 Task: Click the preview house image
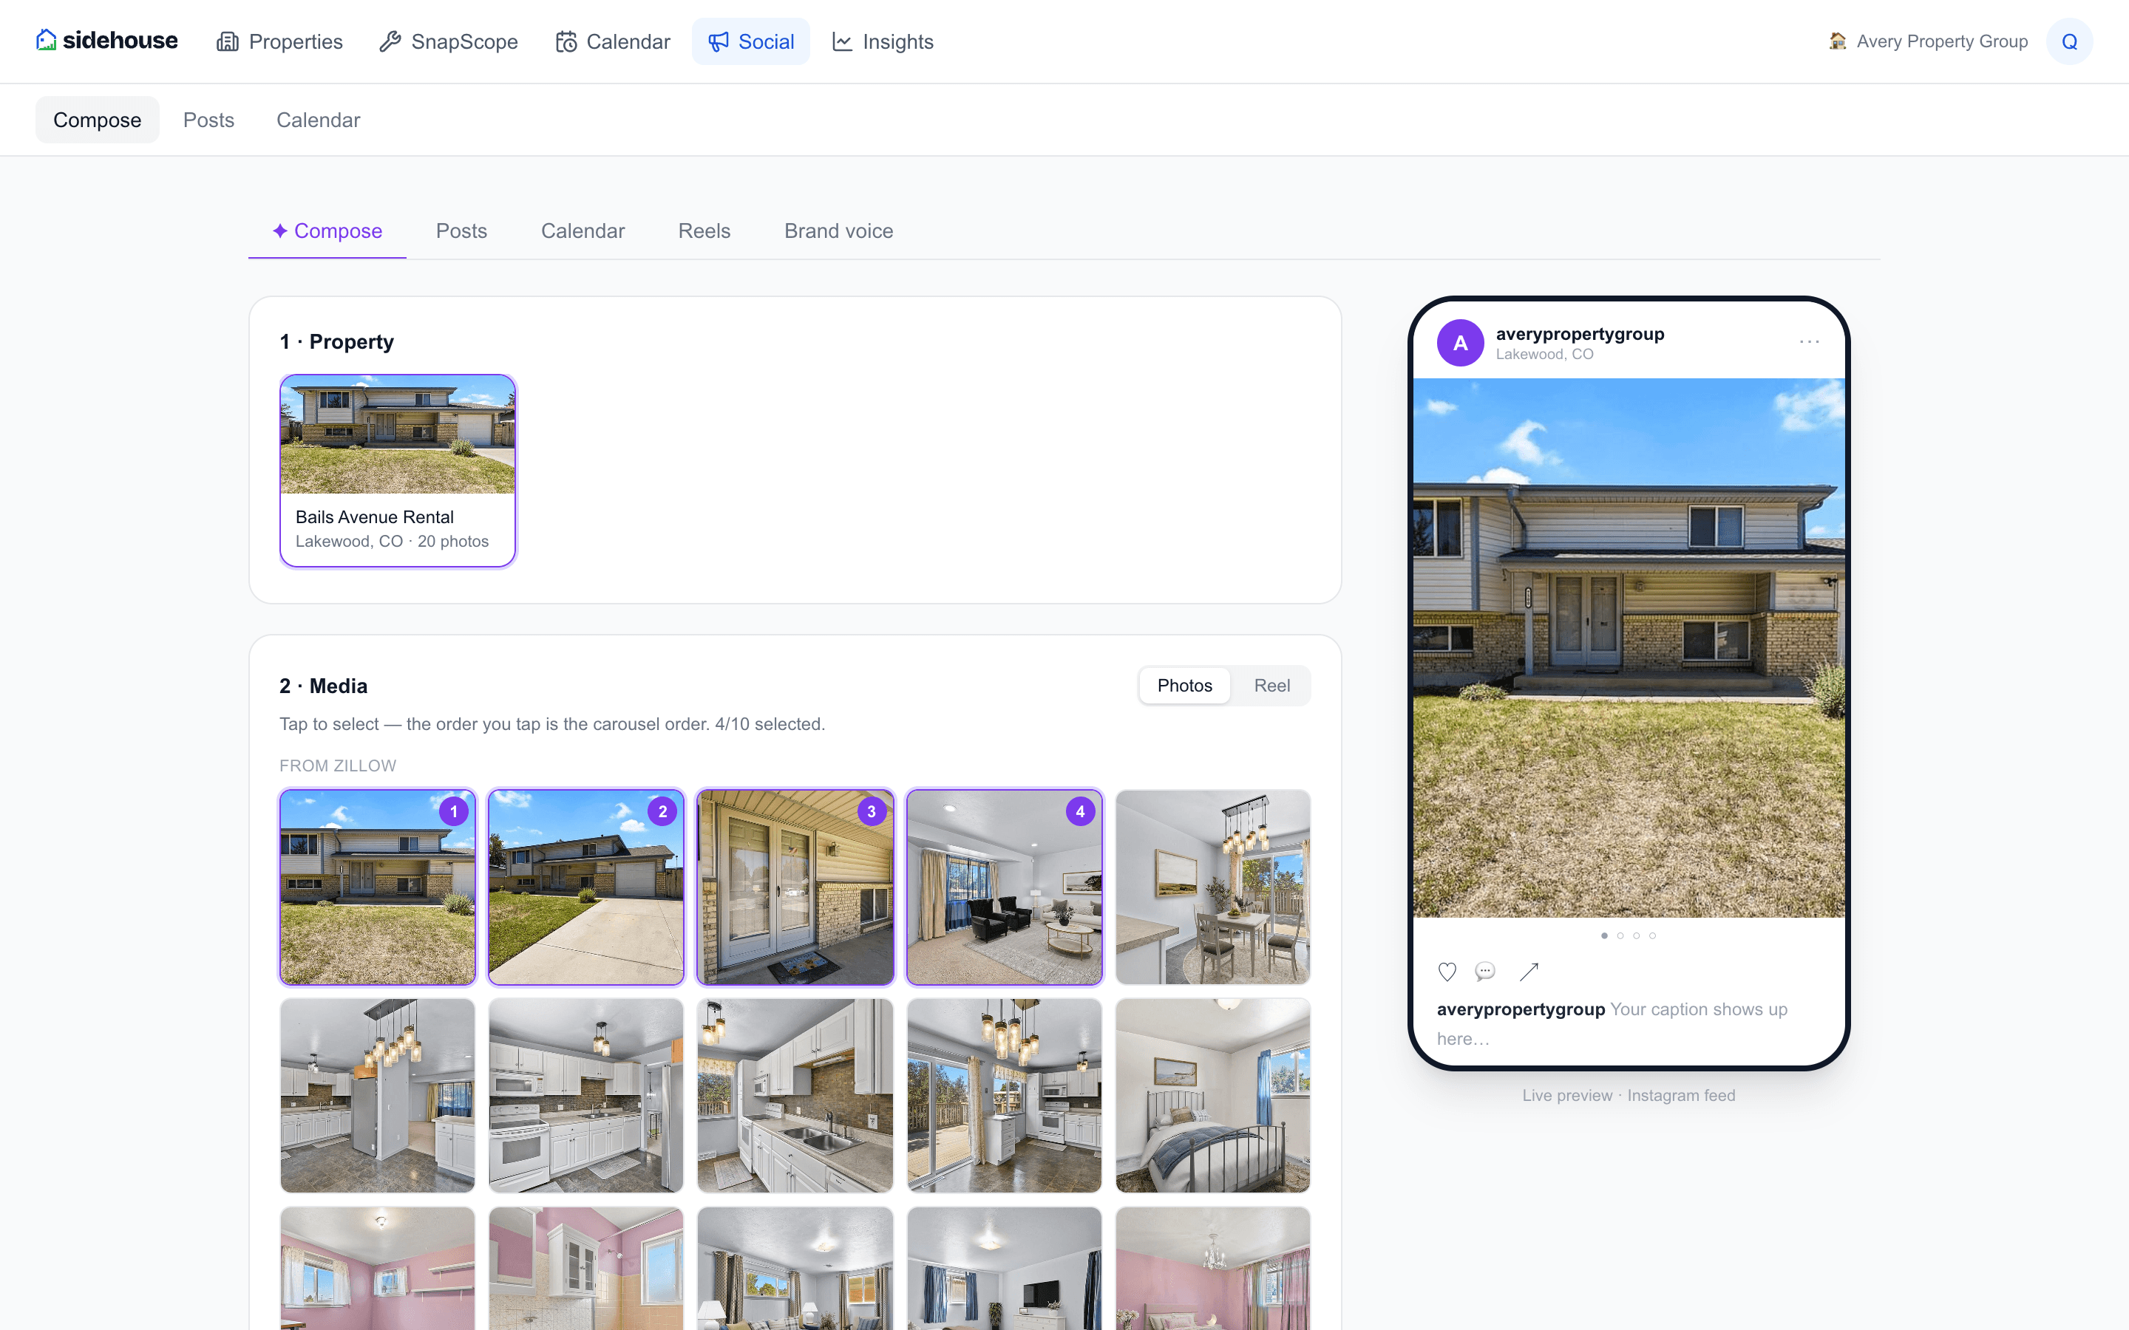pyautogui.click(x=1629, y=647)
